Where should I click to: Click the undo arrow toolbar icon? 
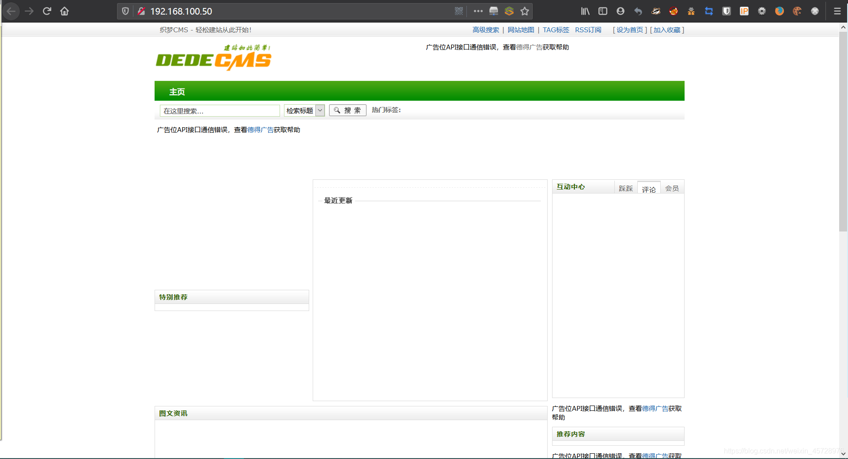click(638, 11)
